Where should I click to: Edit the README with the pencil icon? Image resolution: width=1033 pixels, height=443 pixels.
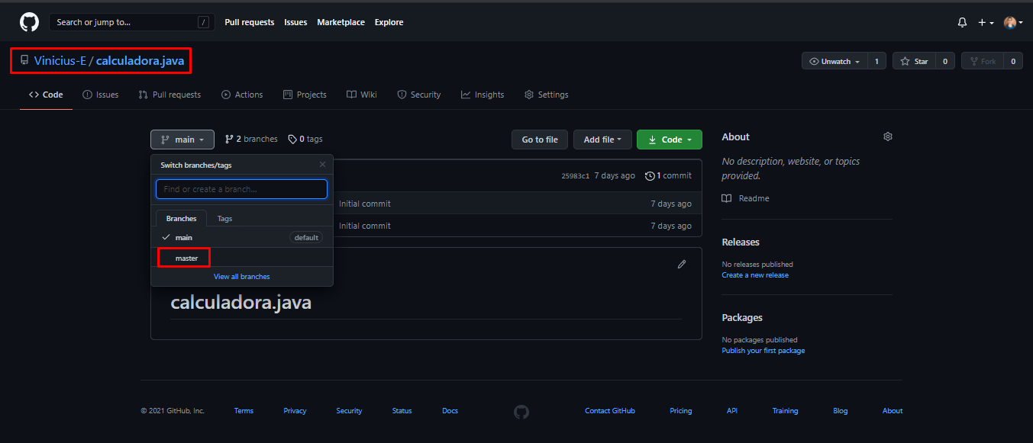(x=682, y=264)
